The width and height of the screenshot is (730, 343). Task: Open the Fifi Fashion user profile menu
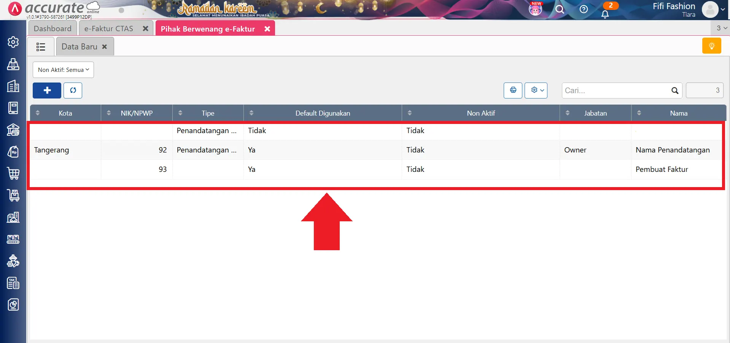point(712,10)
